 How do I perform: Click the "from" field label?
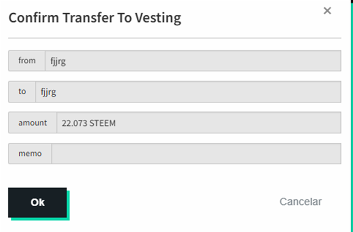point(26,61)
